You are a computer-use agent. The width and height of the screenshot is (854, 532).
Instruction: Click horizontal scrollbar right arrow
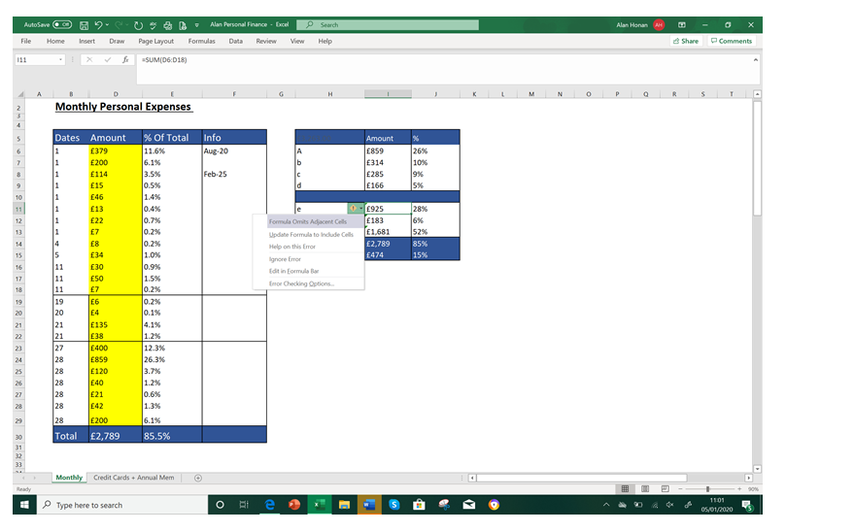point(749,479)
